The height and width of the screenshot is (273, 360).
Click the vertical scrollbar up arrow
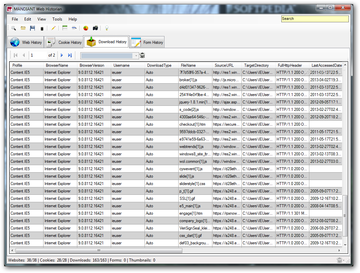pyautogui.click(x=345, y=65)
